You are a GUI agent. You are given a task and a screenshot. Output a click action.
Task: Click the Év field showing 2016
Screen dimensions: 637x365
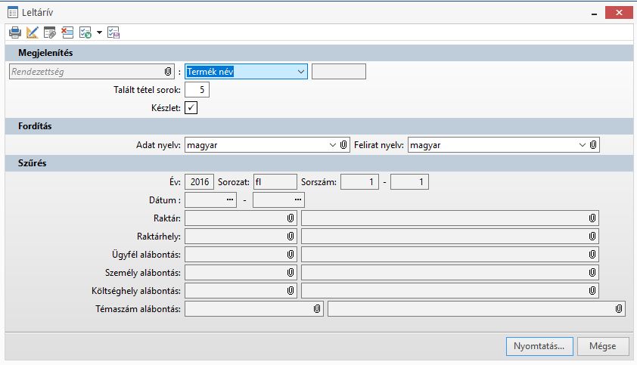200,182
